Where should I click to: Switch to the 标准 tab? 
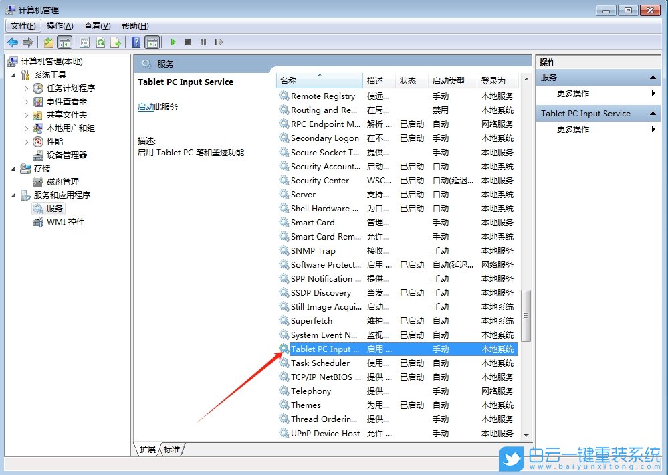171,450
